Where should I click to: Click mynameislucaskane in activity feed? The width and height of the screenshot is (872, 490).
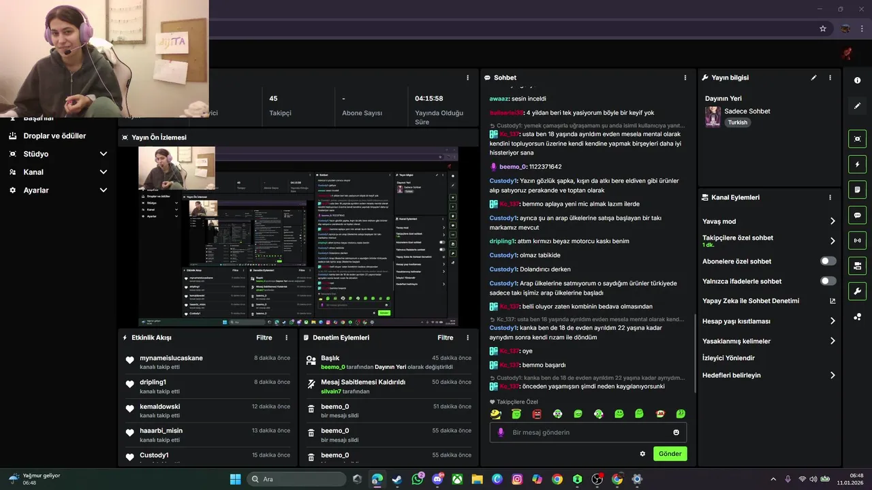click(171, 358)
